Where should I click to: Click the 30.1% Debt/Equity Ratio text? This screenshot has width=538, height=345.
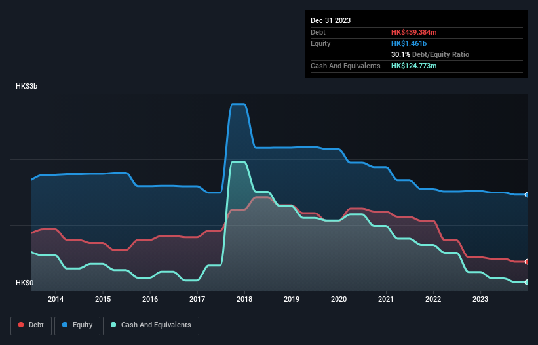430,54
